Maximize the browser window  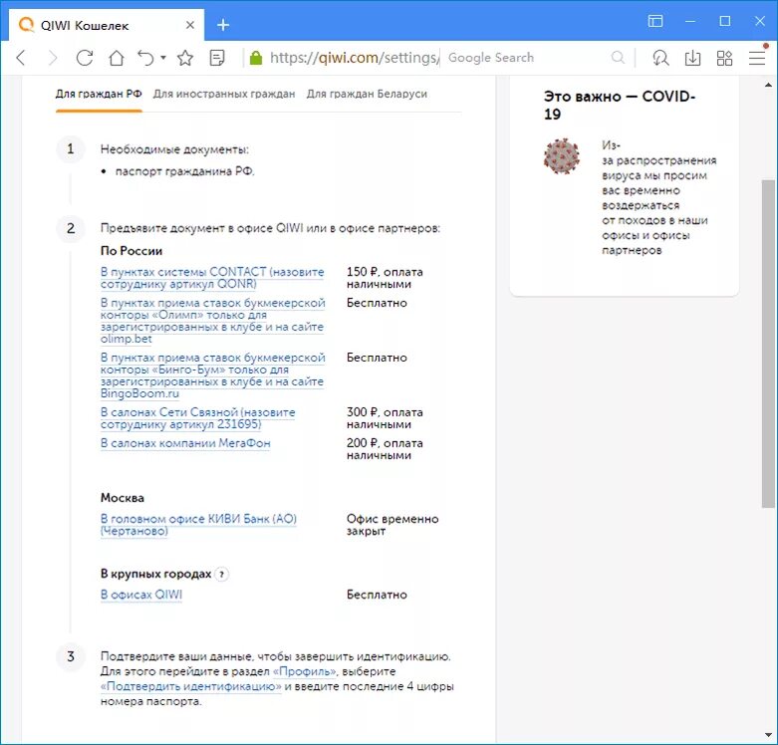(725, 21)
